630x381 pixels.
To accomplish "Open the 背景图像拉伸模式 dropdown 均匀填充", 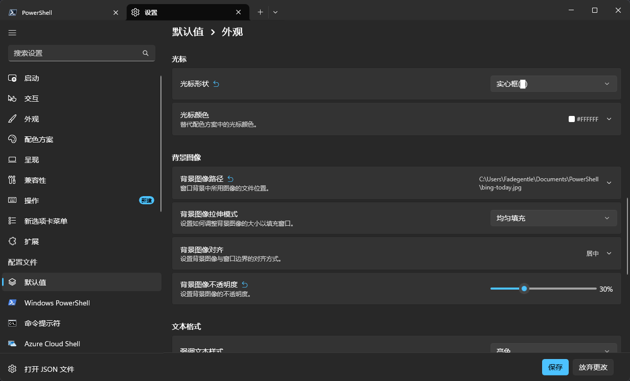I will [x=553, y=218].
